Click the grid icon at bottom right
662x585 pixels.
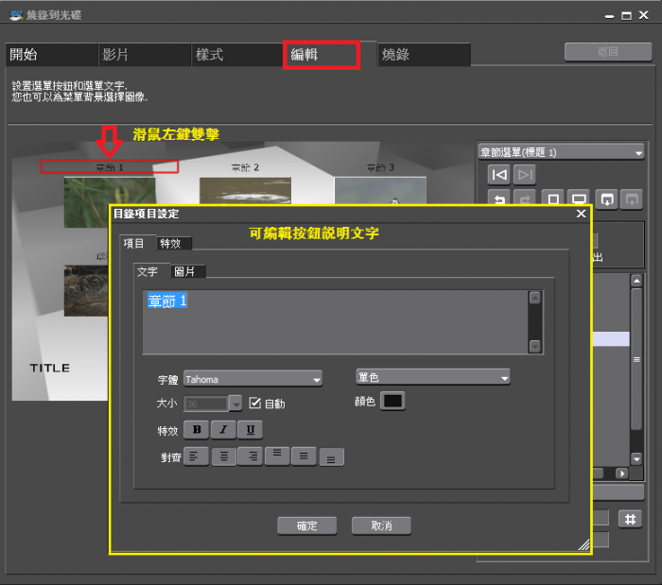pyautogui.click(x=631, y=518)
